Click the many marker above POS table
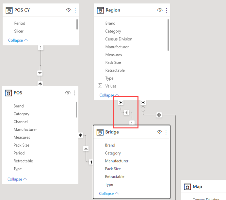Screen dimensions: 226x200 tap(40, 84)
